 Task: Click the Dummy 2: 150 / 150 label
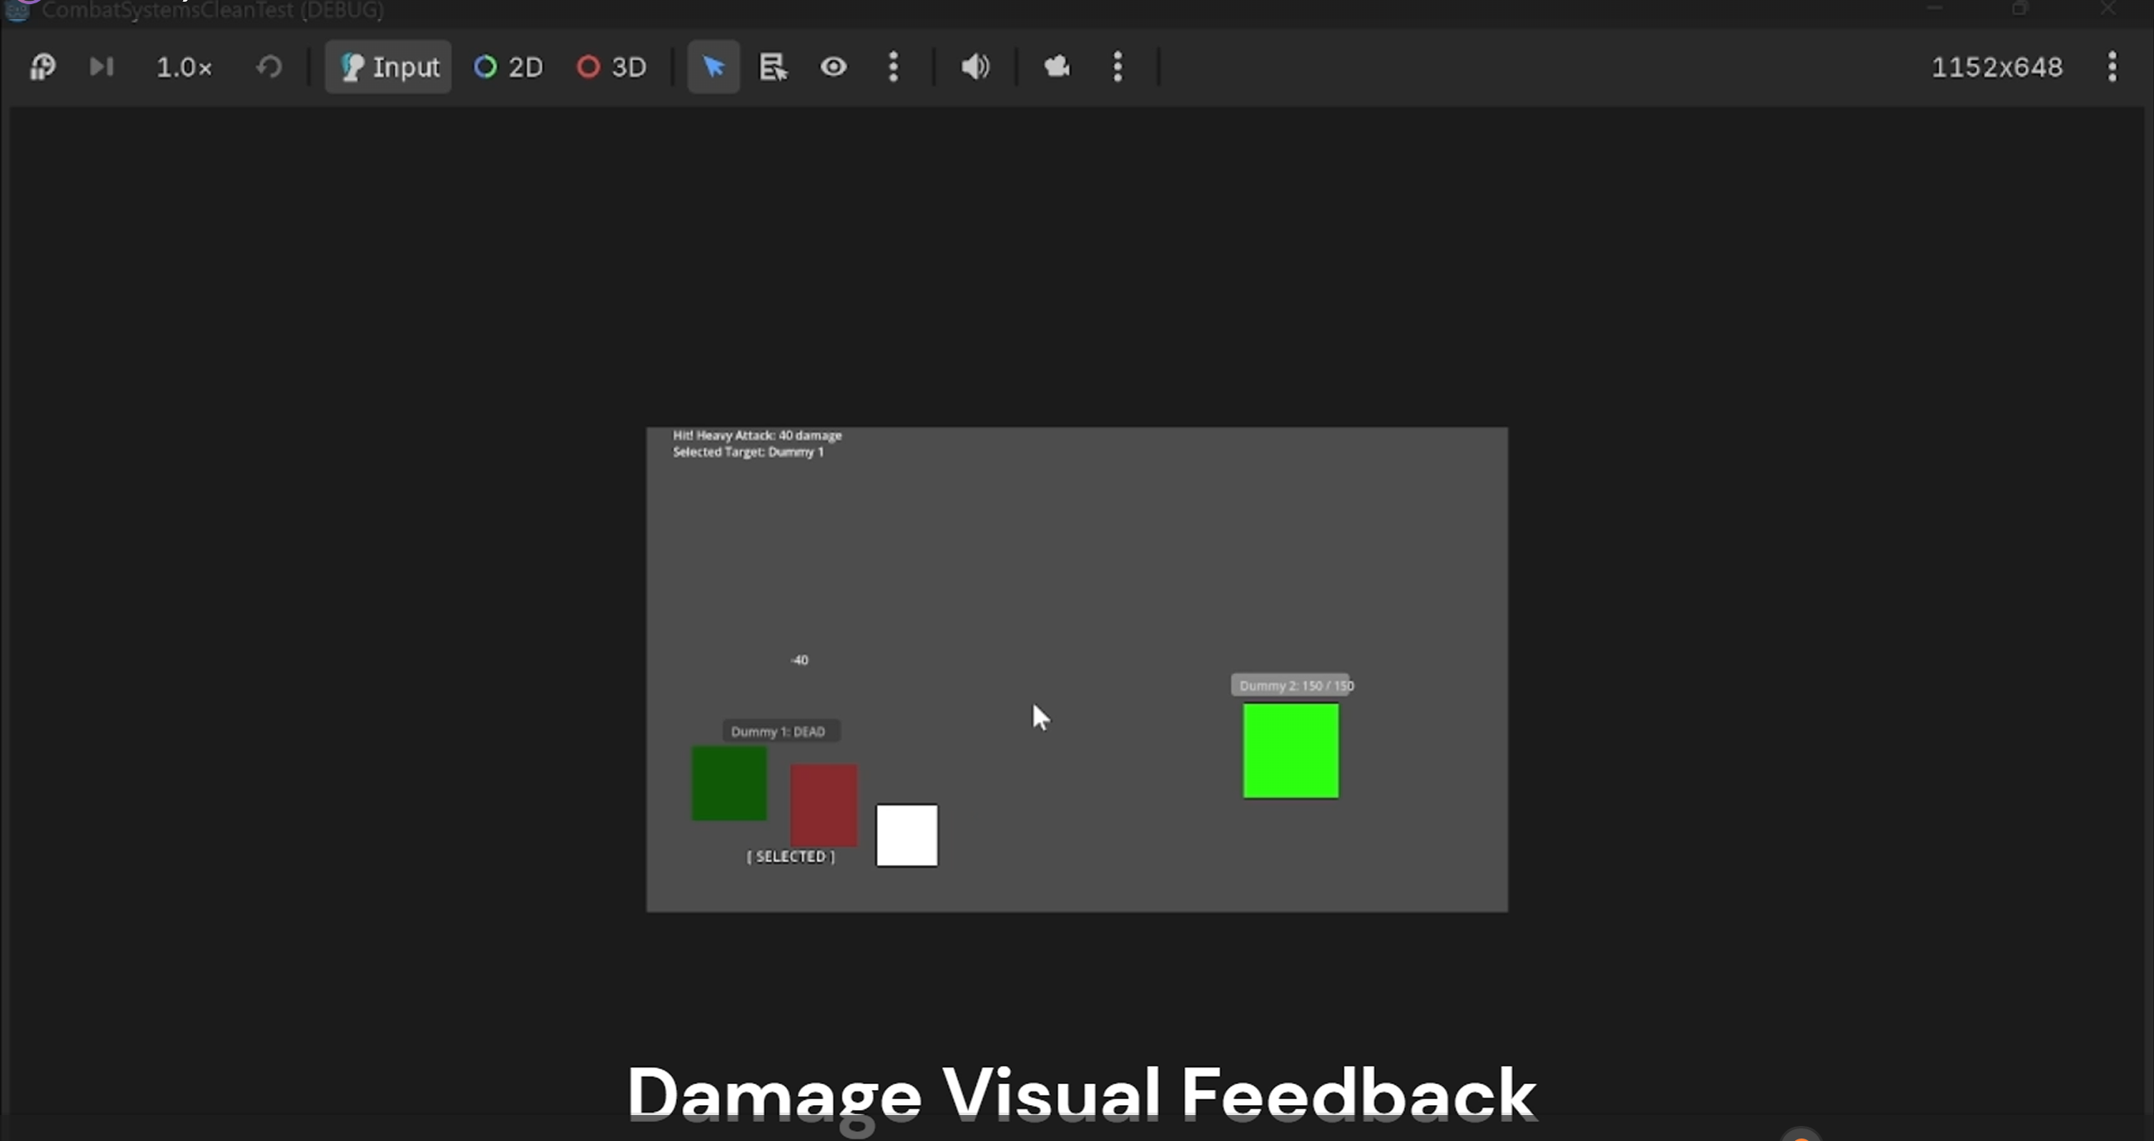1293,685
